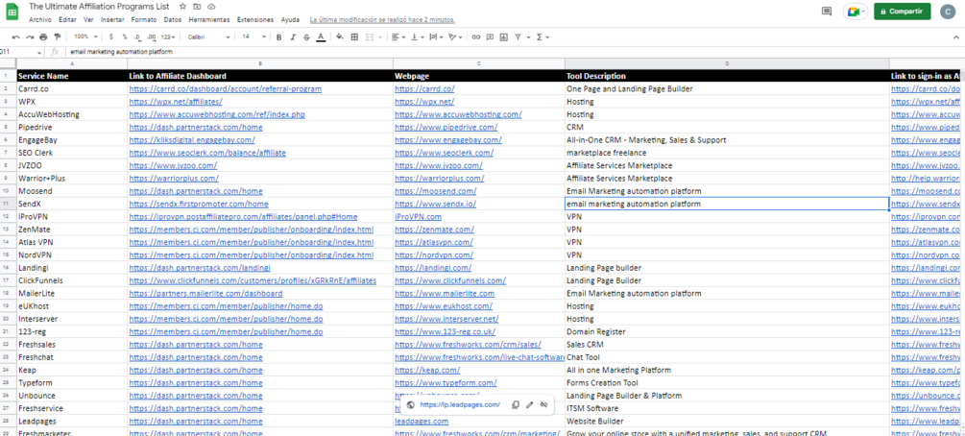
Task: Undo the last action
Action: [16, 36]
